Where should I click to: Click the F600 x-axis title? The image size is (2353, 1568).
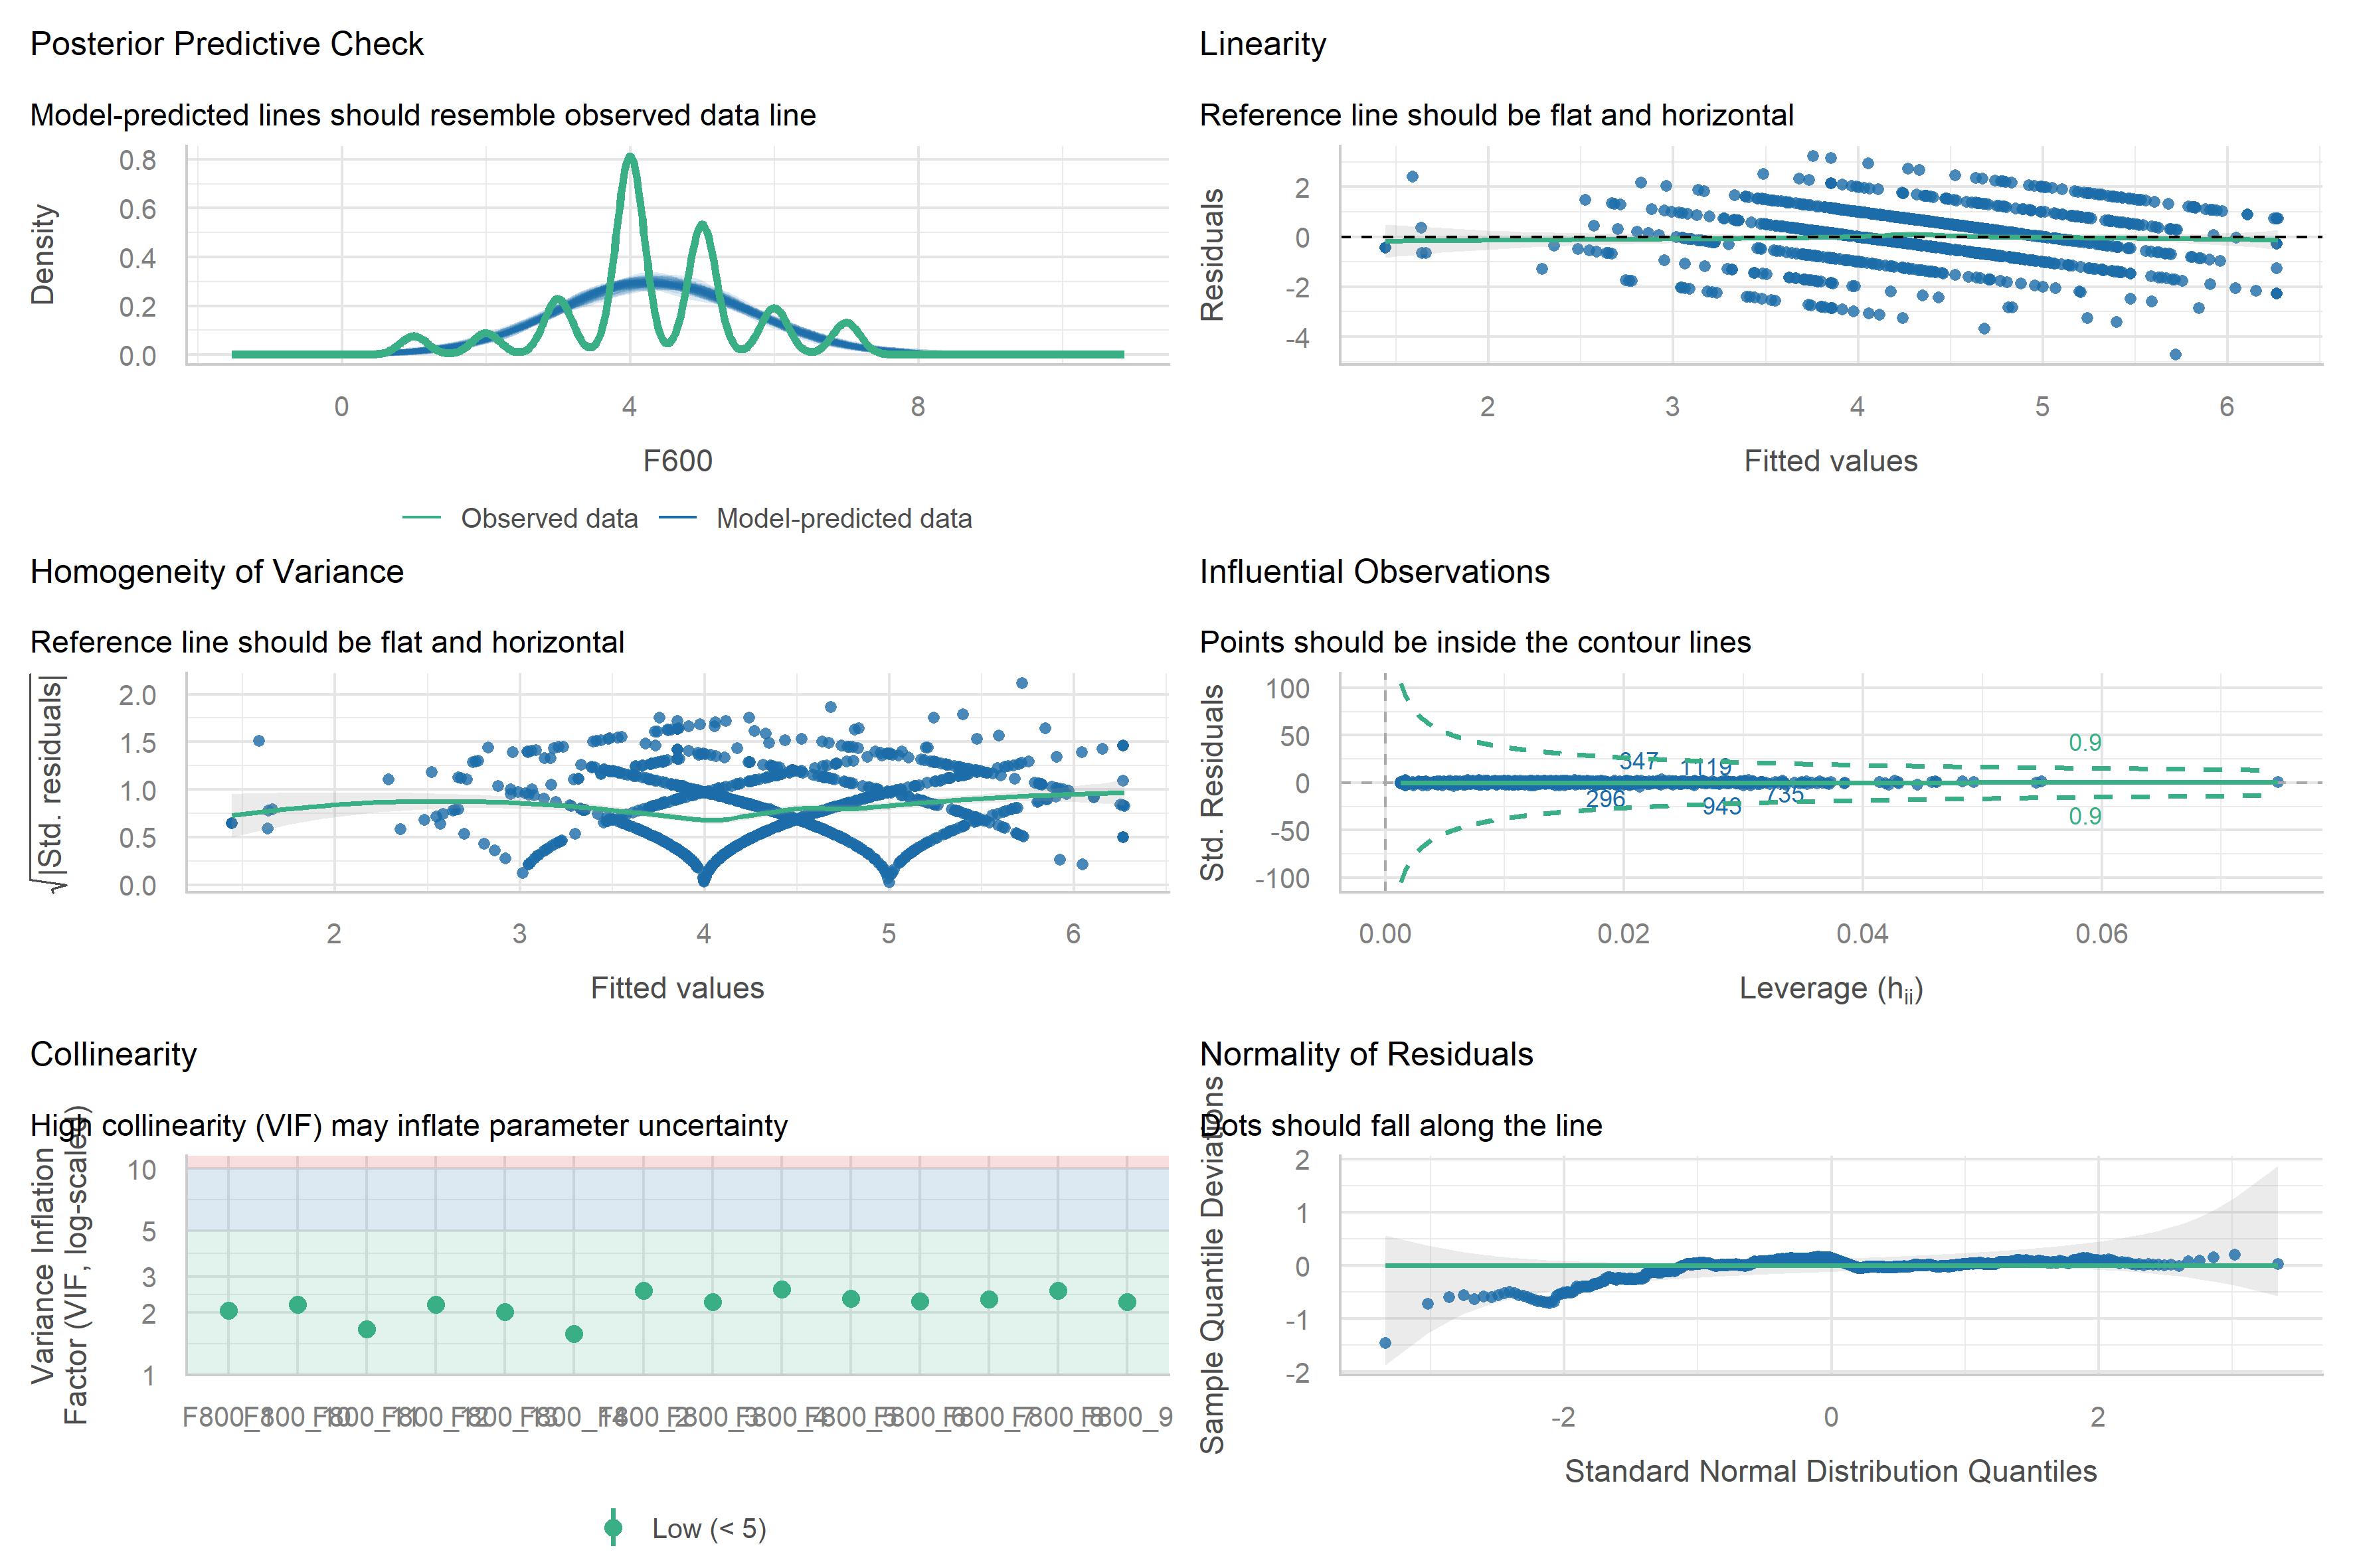677,461
